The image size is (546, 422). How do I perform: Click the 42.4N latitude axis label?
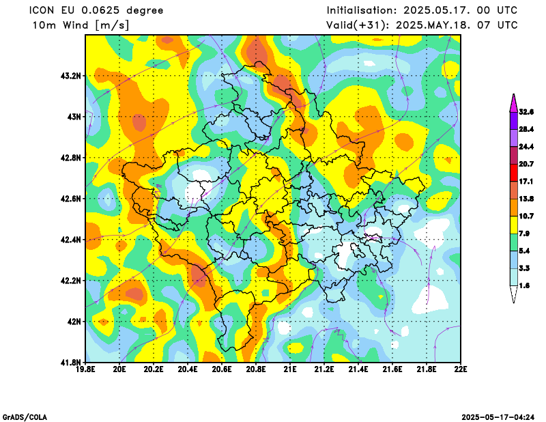pyautogui.click(x=71, y=240)
